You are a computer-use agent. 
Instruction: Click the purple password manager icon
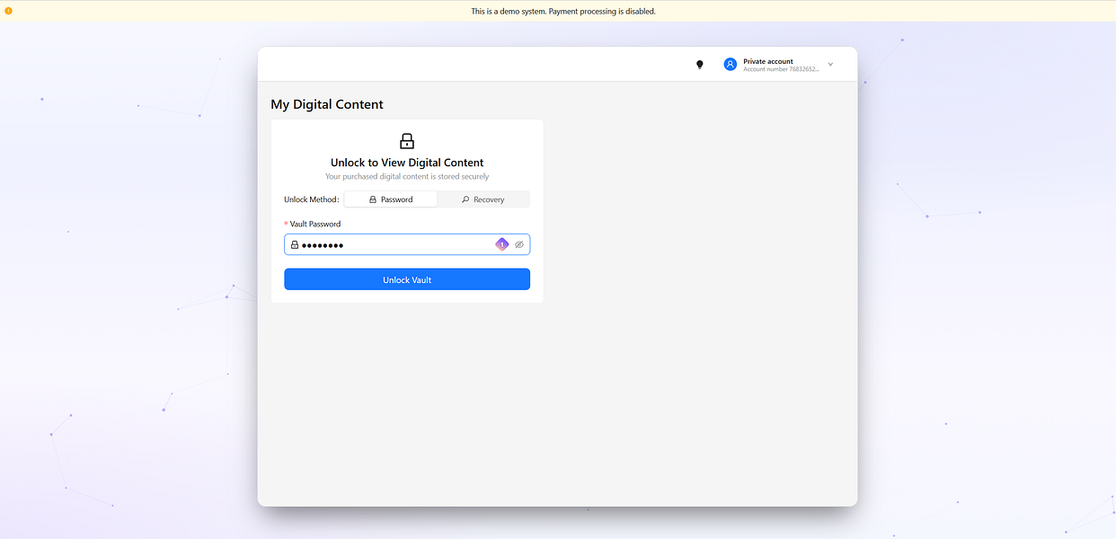502,244
